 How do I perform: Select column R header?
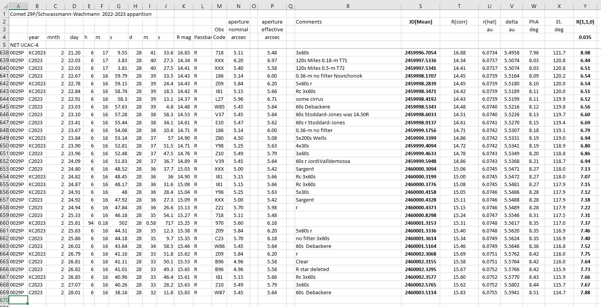point(348,6)
